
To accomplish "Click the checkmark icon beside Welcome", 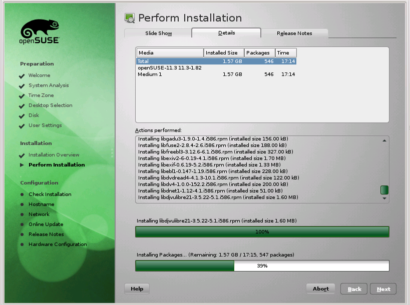I will [22, 76].
